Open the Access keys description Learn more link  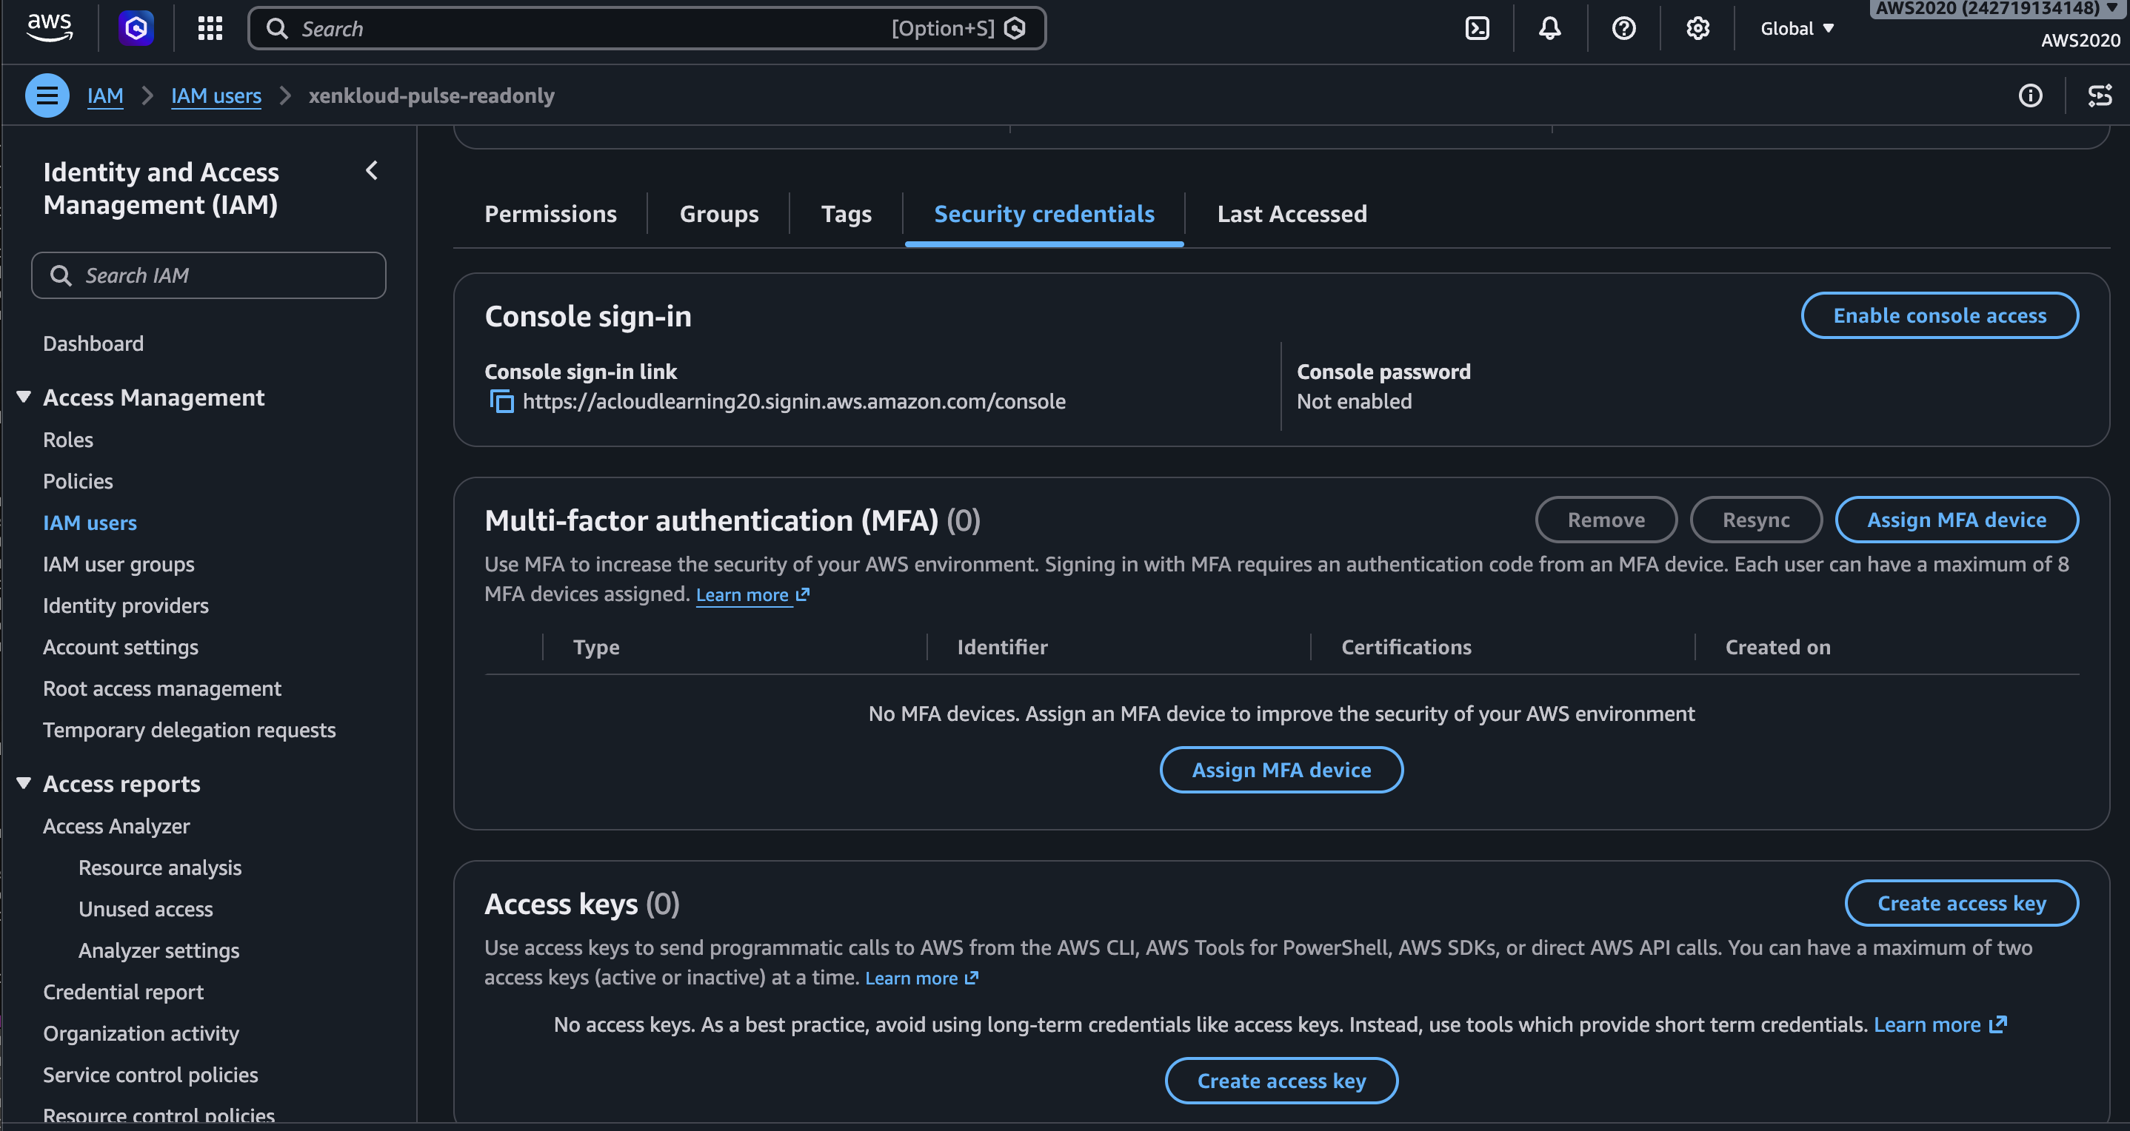911,979
